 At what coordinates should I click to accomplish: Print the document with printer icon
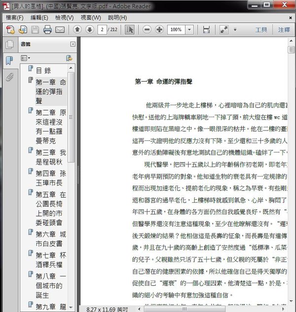[x=47, y=30]
